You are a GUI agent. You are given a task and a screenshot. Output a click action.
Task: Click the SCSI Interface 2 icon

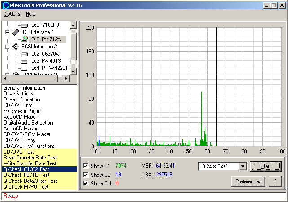tap(16, 47)
